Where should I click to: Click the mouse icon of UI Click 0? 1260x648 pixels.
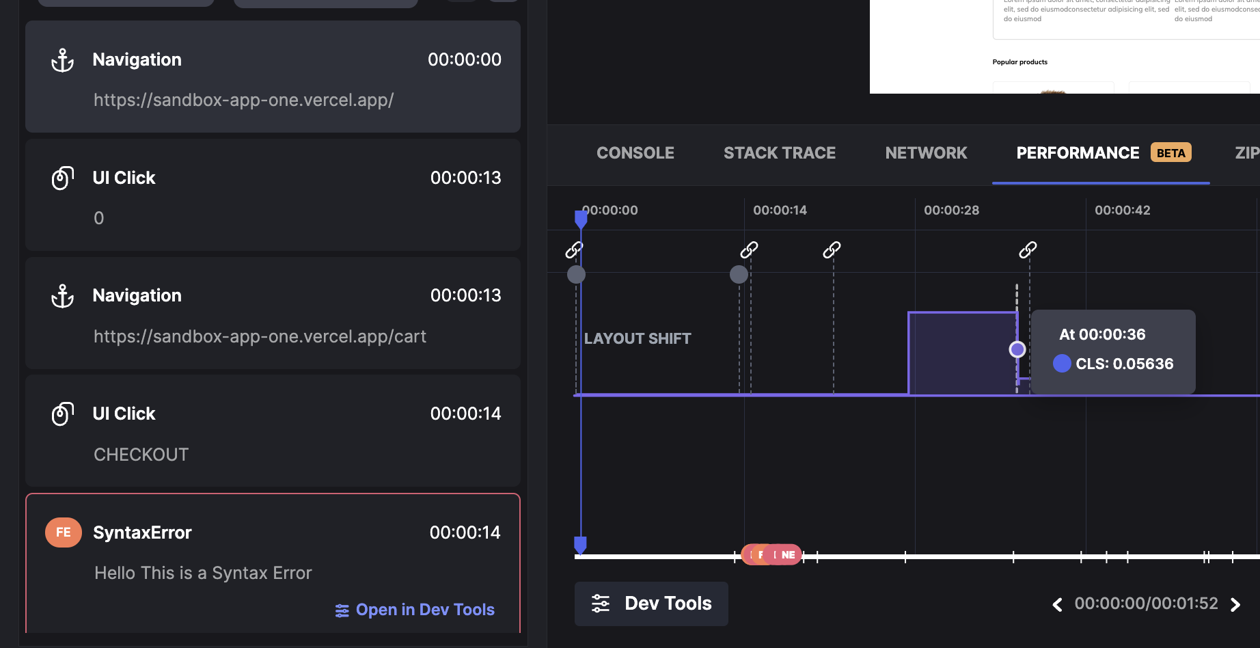pos(63,178)
